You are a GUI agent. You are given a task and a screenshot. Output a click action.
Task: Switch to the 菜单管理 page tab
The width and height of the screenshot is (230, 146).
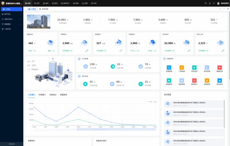pos(44,9)
